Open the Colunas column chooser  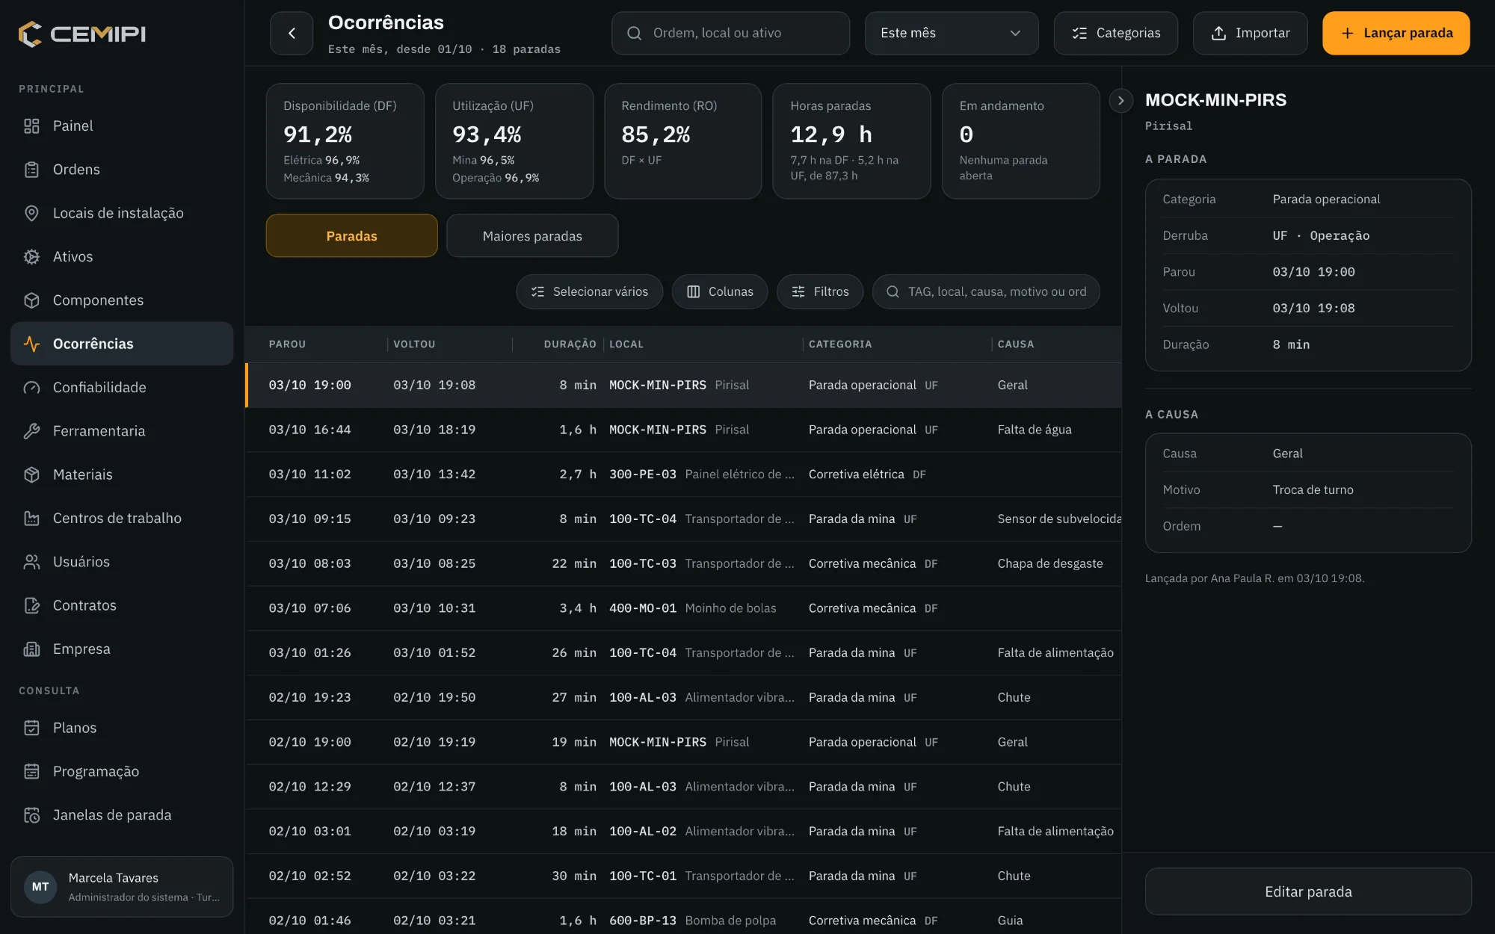(x=720, y=291)
